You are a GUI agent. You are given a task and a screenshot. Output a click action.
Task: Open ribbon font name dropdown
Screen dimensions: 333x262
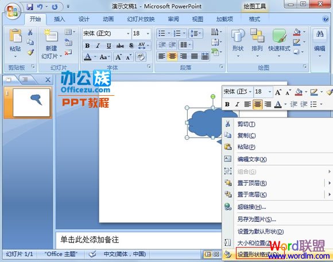pyautogui.click(x=128, y=33)
